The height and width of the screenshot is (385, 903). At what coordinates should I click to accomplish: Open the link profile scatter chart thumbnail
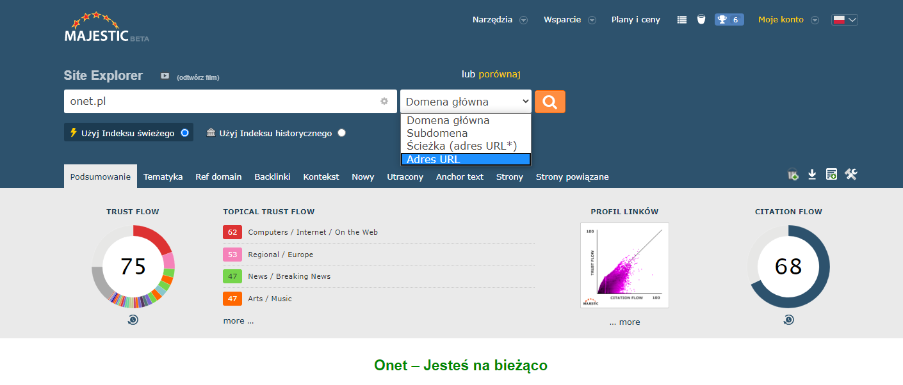pos(624,265)
